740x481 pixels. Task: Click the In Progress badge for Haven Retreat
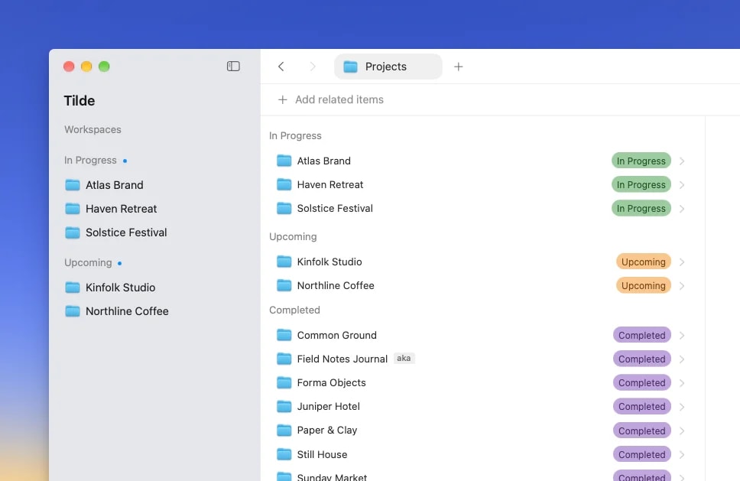point(641,184)
